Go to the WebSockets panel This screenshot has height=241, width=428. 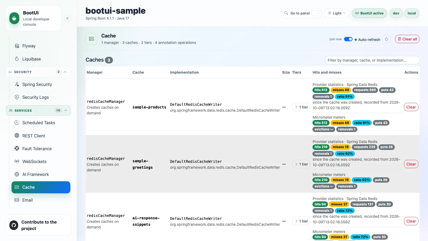click(x=41, y=161)
